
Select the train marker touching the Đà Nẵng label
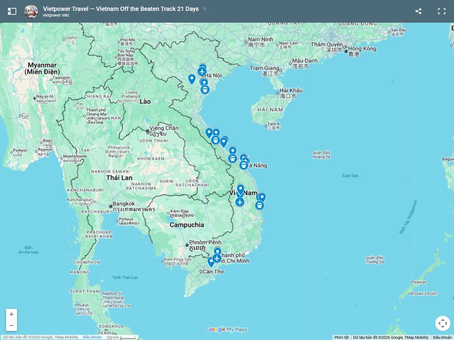pyautogui.click(x=244, y=165)
